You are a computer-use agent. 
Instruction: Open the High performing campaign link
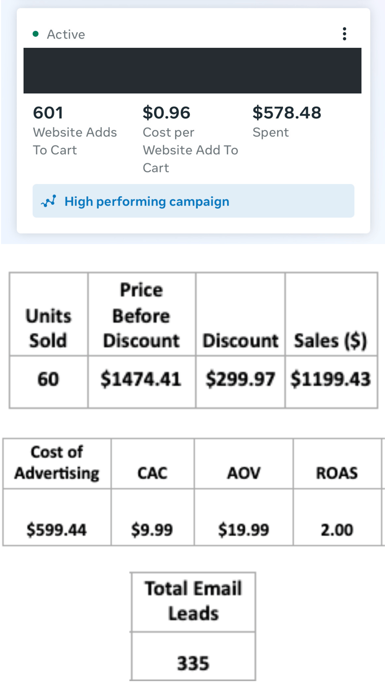[147, 202]
